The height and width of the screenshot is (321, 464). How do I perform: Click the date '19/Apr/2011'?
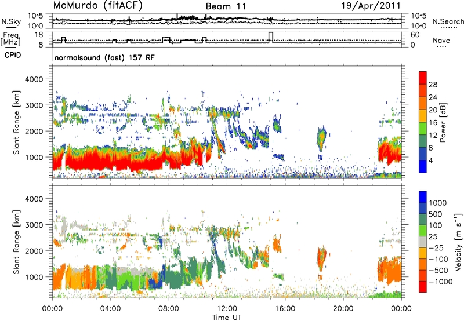pos(371,6)
